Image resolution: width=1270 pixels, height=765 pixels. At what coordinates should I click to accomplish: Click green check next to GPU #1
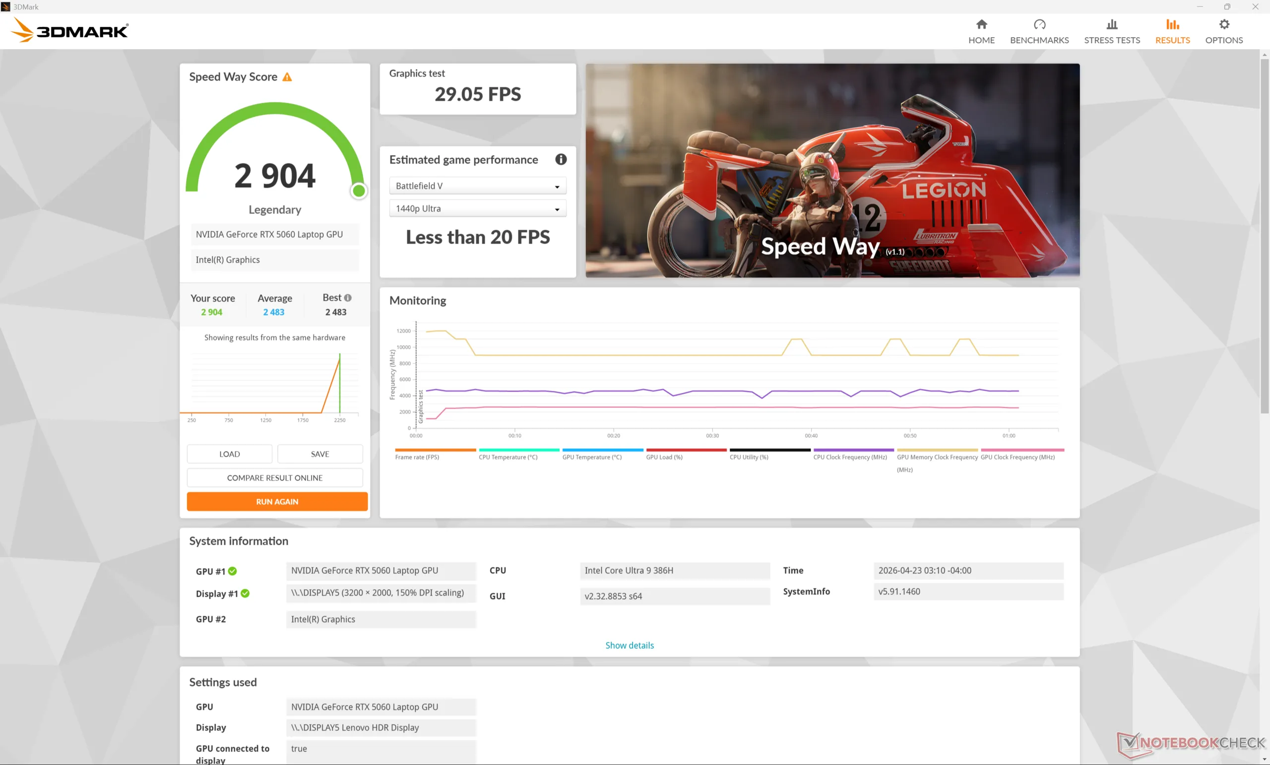pyautogui.click(x=233, y=571)
